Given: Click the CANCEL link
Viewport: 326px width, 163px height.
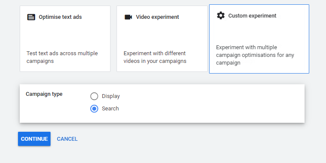Looking at the screenshot, I should click(x=67, y=139).
